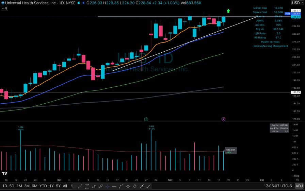Click the Nov label on date axis
The height and width of the screenshot is (191, 305).
(x=170, y=180)
